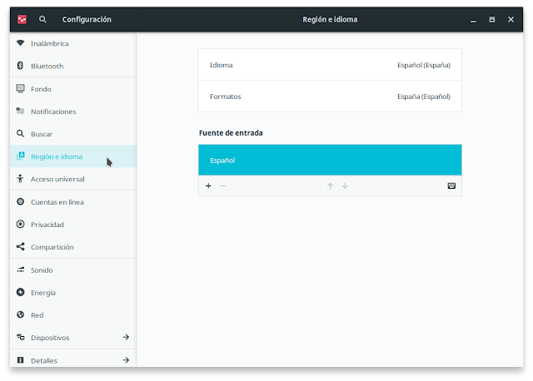Select the Español input source
Viewport: 533px width, 381px height.
coord(330,160)
